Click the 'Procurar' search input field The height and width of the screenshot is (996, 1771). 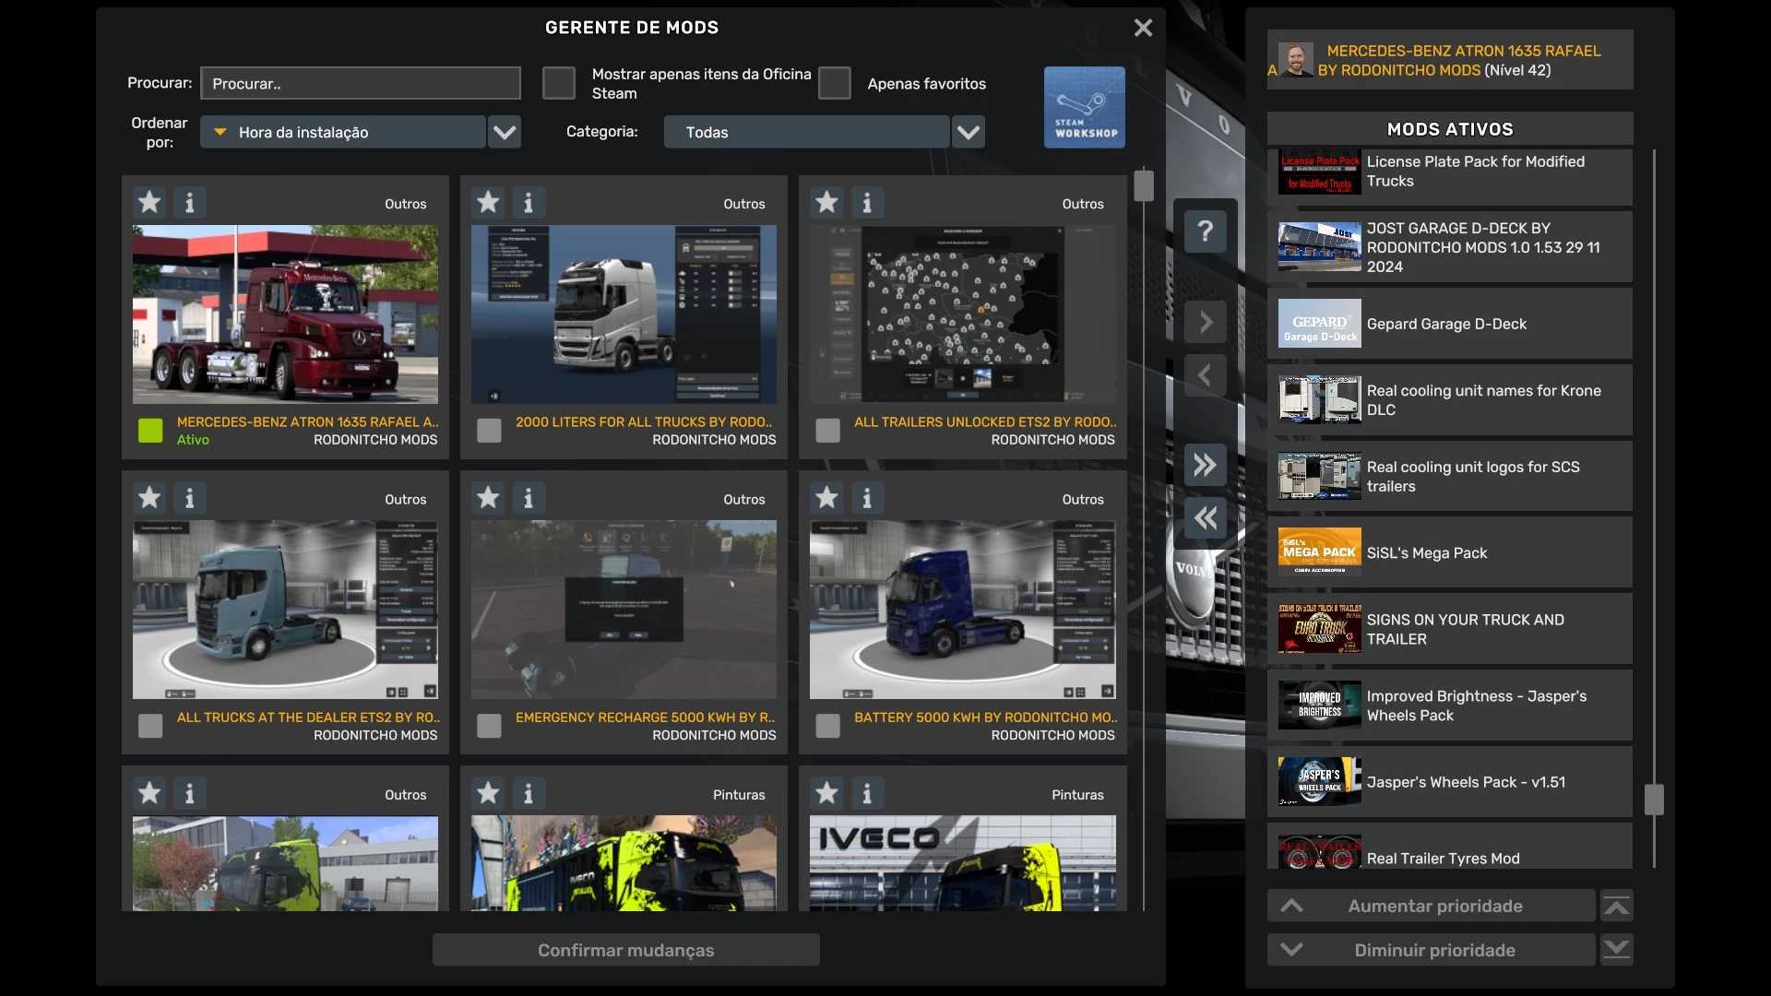[360, 83]
